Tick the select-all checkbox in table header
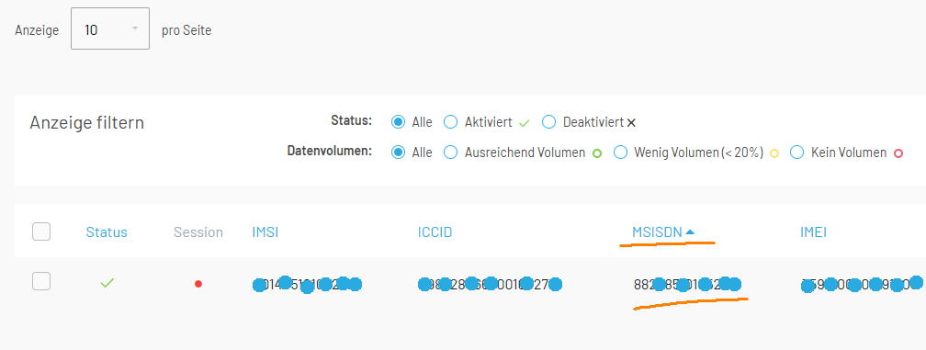926x350 pixels. pyautogui.click(x=41, y=232)
